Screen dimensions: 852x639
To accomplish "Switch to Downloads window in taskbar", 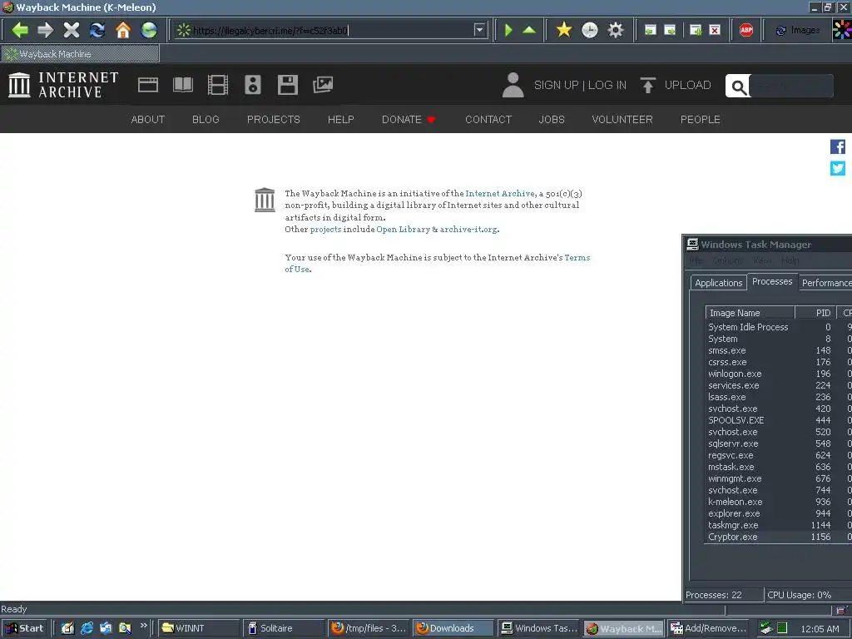I will pyautogui.click(x=453, y=628).
